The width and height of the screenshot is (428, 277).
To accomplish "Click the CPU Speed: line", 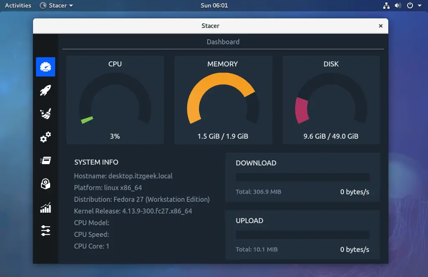I will [92, 234].
